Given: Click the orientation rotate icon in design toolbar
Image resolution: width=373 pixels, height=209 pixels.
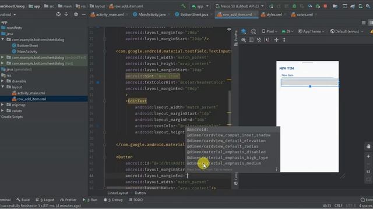Looking at the screenshot, I should click(x=254, y=31).
